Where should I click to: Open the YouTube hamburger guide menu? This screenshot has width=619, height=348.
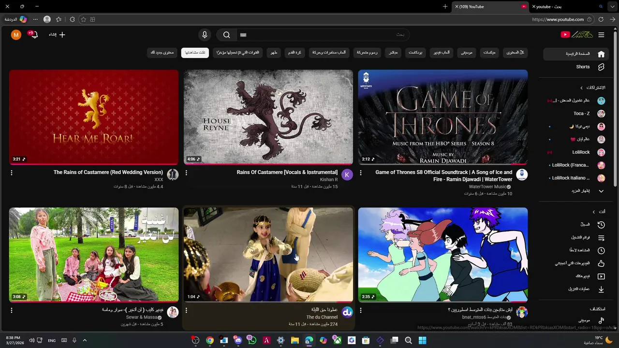tap(601, 35)
